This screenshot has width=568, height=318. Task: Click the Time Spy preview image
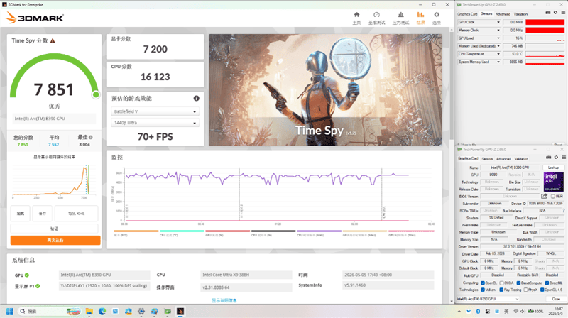325,90
